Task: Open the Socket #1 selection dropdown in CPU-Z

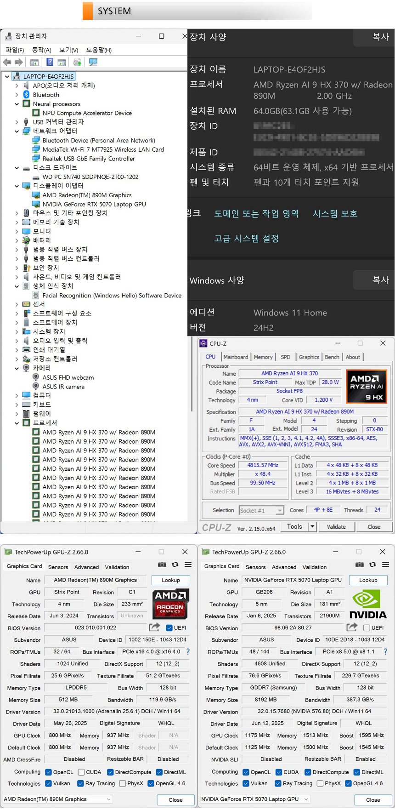Action: click(x=262, y=510)
